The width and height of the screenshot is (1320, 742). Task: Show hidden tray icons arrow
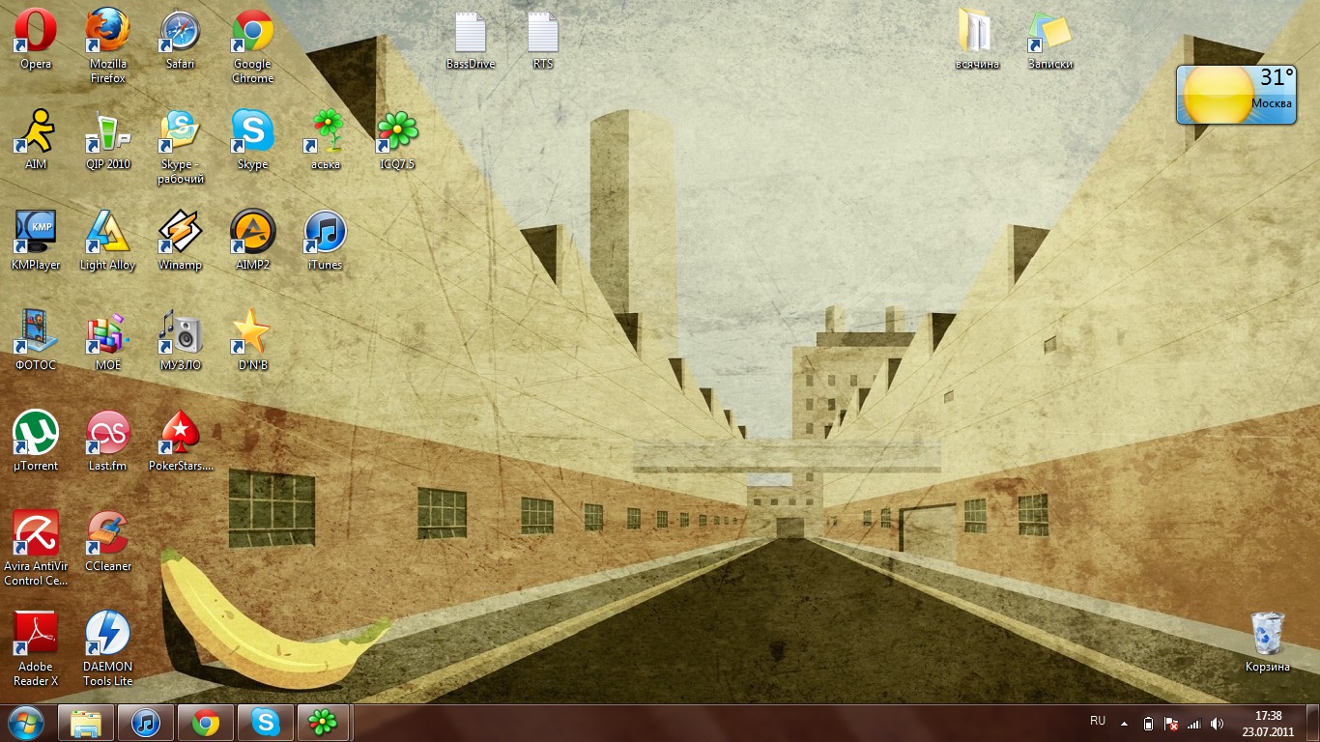pos(1124,723)
